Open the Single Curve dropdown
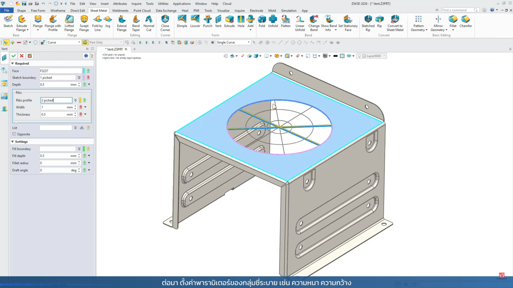The width and height of the screenshot is (513, 288). click(x=248, y=43)
